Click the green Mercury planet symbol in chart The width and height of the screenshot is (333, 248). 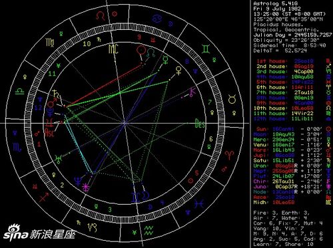pos(165,60)
